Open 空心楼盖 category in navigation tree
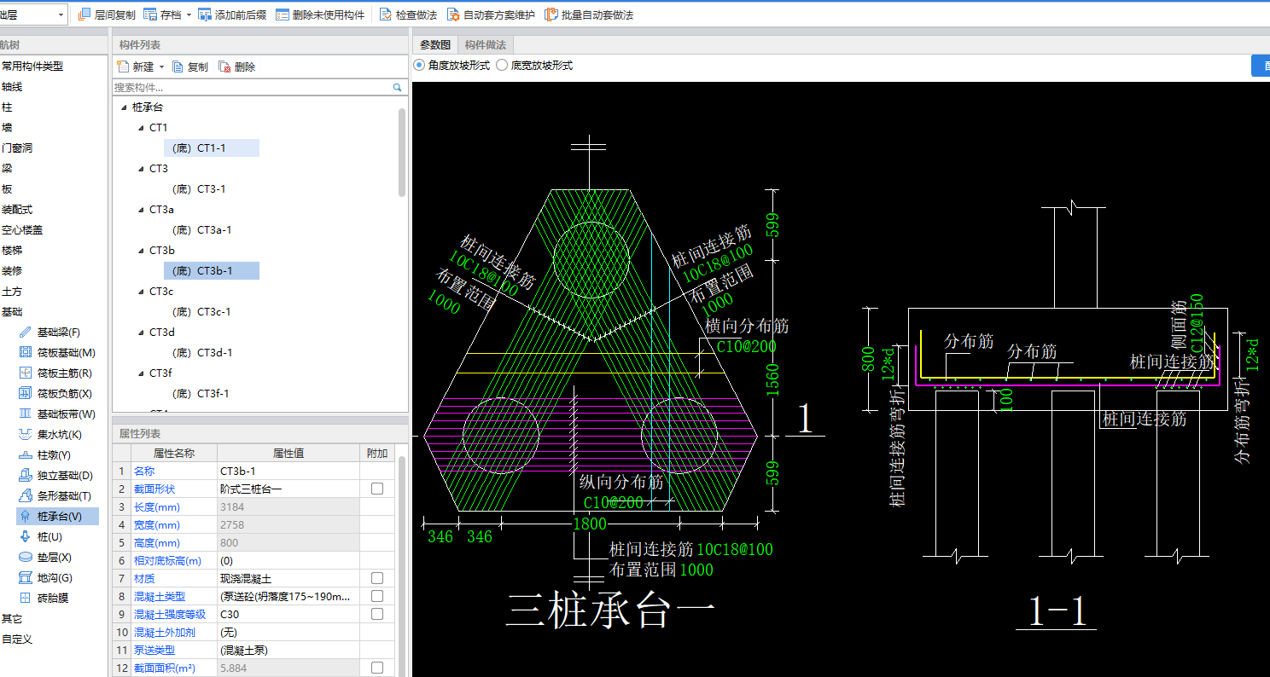This screenshot has width=1270, height=677. (x=22, y=229)
